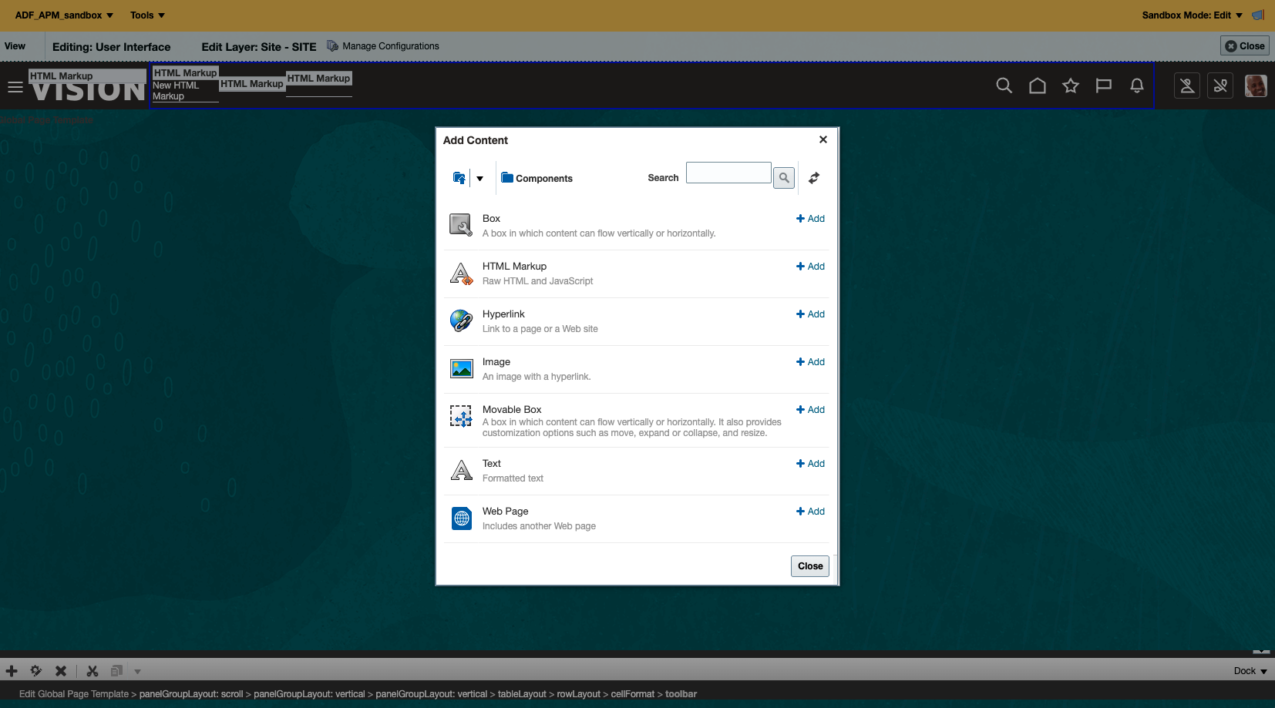Open the ADF_APM_sandbox menu

click(64, 15)
